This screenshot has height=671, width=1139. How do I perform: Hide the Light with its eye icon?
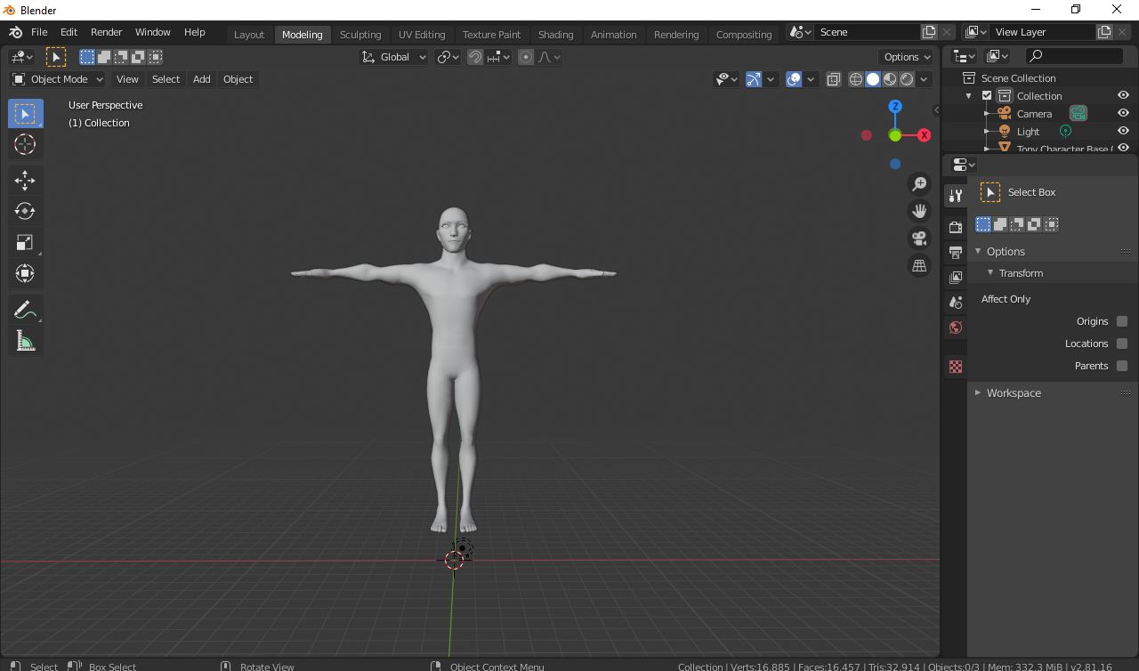pyautogui.click(x=1123, y=131)
